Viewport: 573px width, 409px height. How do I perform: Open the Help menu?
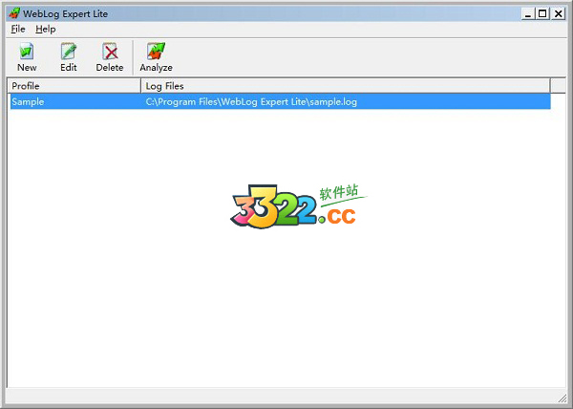pyautogui.click(x=46, y=29)
